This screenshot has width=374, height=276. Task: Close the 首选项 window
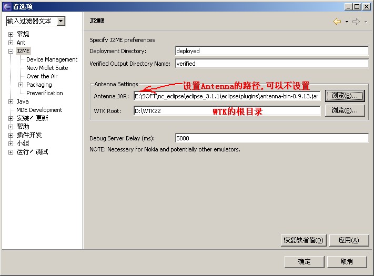click(366, 7)
